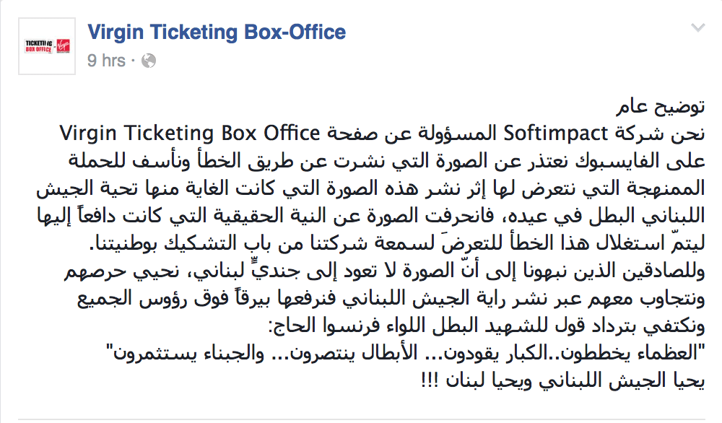
Task: Click 'Virgin Ticketing Box Office' in the post body
Action: pos(188,134)
